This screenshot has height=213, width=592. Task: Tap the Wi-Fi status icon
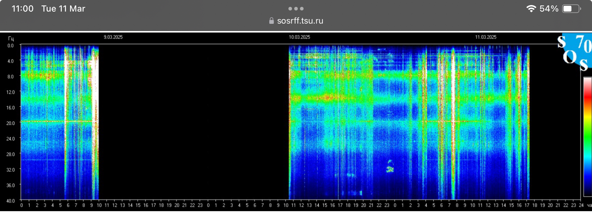tap(531, 9)
